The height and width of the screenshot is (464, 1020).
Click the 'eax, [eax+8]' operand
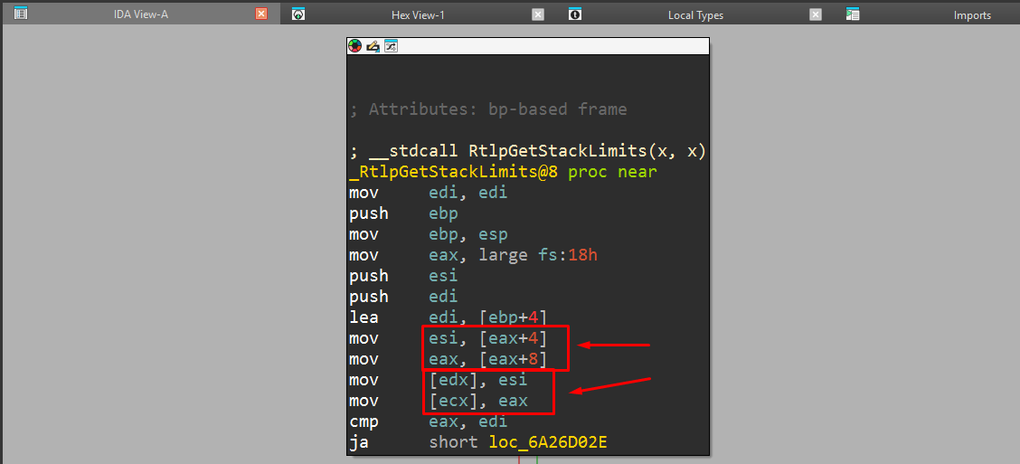point(488,359)
